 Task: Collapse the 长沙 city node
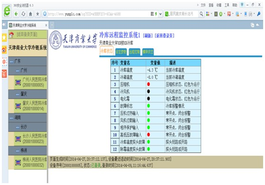coord(18,127)
